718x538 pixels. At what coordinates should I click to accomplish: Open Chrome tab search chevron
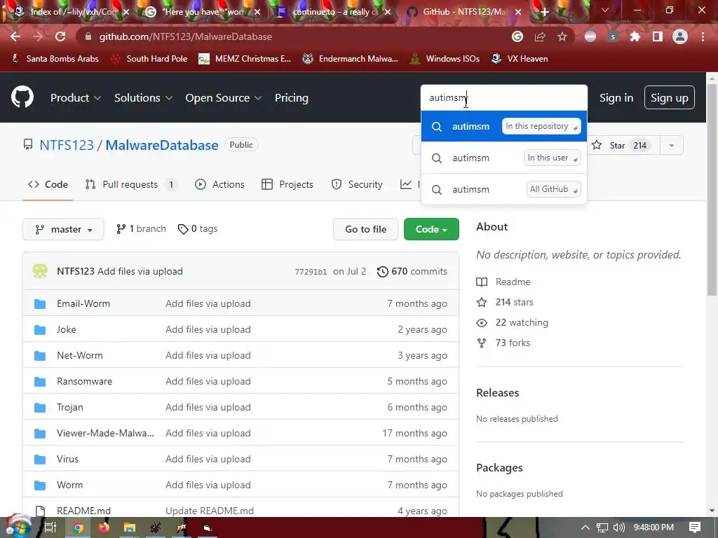click(605, 10)
